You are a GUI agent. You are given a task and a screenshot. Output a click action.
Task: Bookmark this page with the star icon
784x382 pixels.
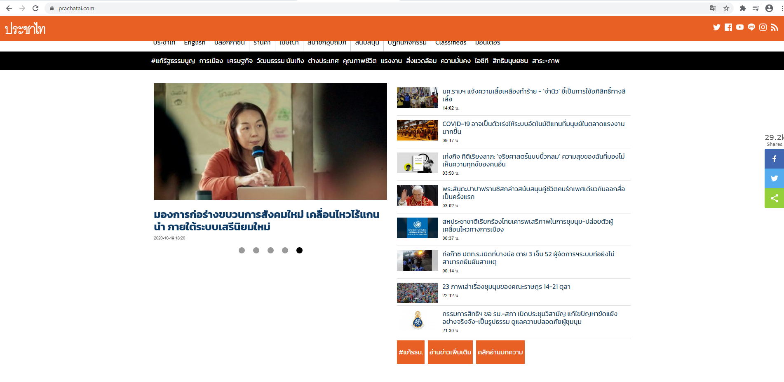pos(726,8)
